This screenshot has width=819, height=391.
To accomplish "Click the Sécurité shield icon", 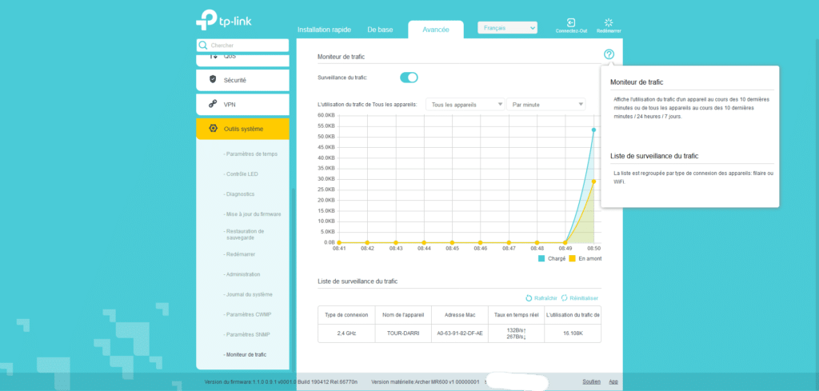I will click(x=213, y=79).
